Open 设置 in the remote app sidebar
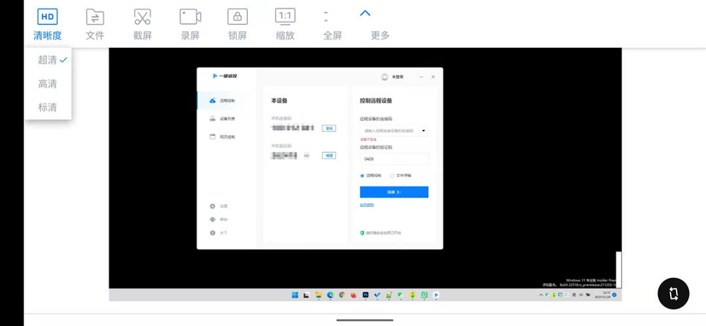706x326 pixels. tap(219, 206)
